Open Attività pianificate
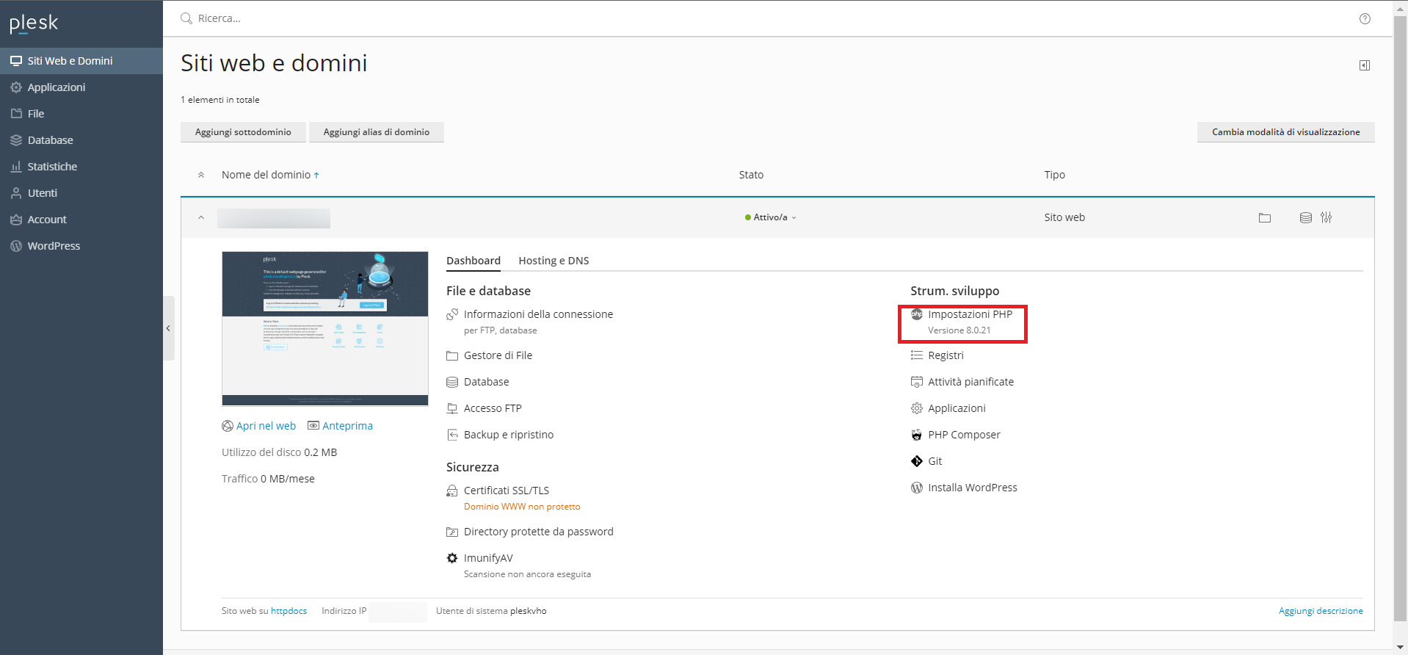Viewport: 1408px width, 655px height. [970, 382]
